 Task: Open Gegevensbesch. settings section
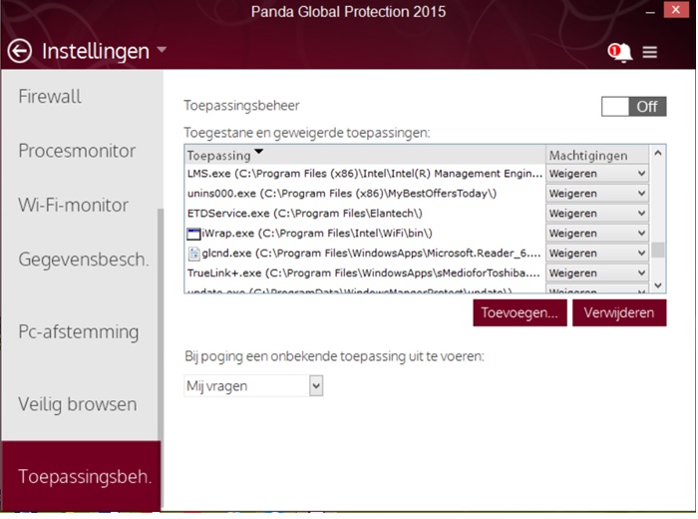(84, 259)
